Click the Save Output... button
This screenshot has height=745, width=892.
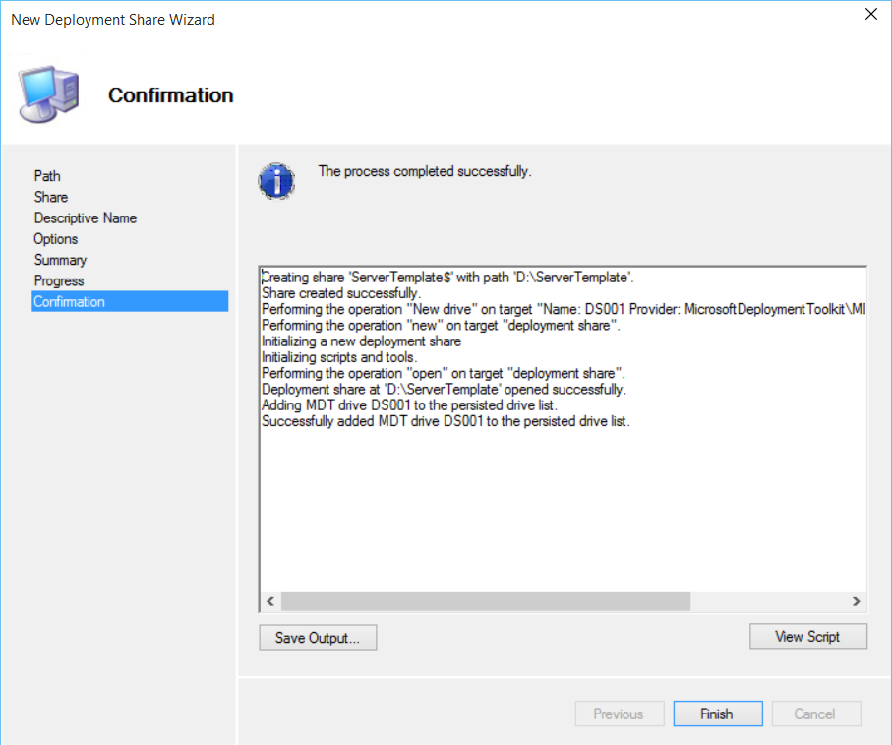[318, 637]
